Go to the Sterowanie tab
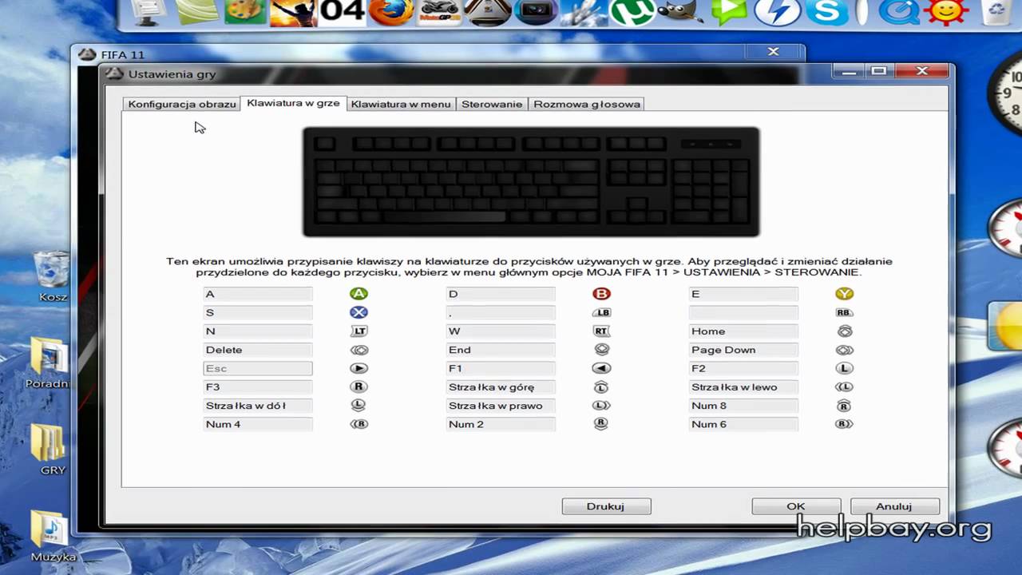Screen dimensions: 1022x575 point(492,104)
